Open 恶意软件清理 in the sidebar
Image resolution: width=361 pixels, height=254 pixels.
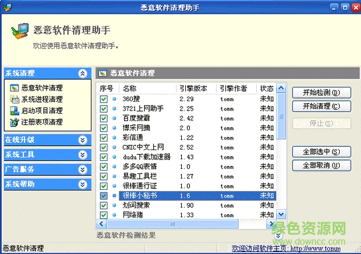pos(42,88)
